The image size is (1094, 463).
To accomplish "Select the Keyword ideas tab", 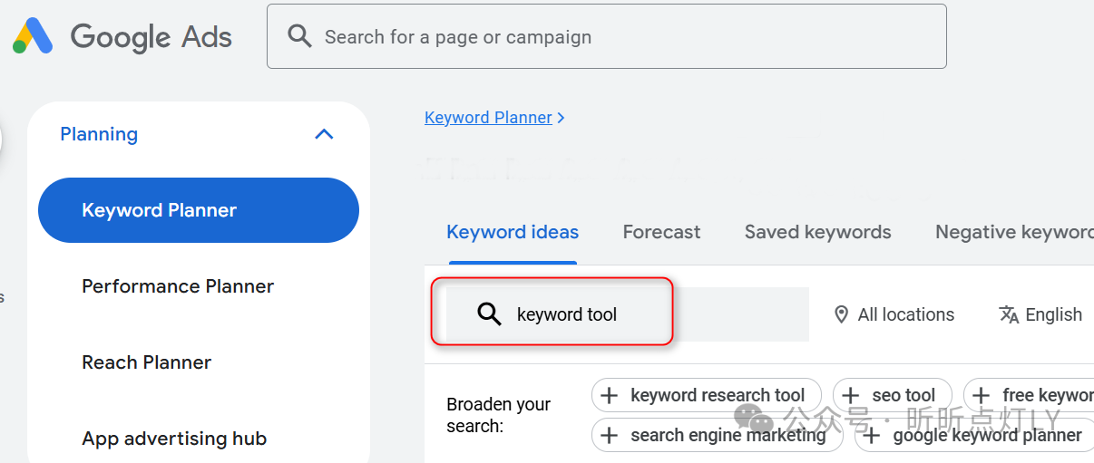I will click(513, 232).
